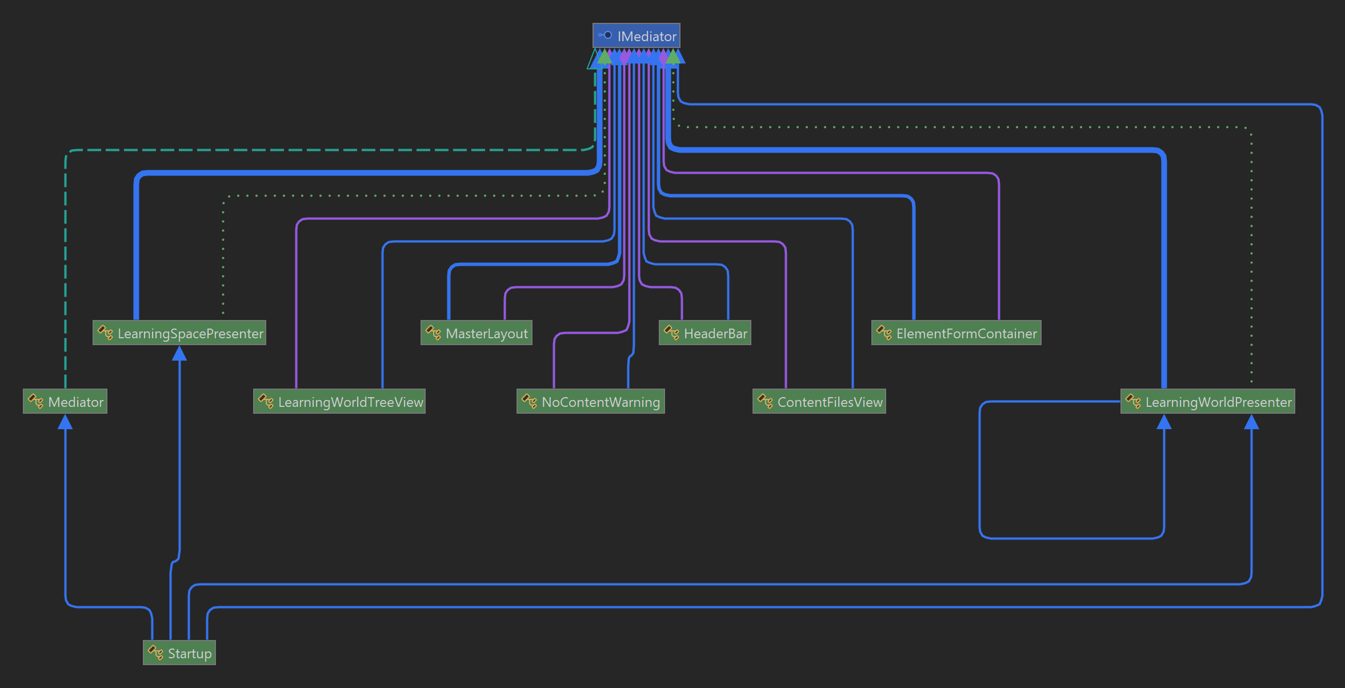Select the ContentFilesView node
This screenshot has height=688, width=1345.
pos(830,402)
